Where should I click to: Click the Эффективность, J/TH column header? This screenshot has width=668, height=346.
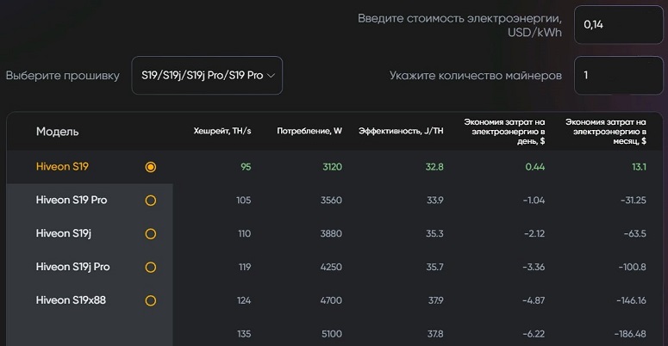click(401, 131)
